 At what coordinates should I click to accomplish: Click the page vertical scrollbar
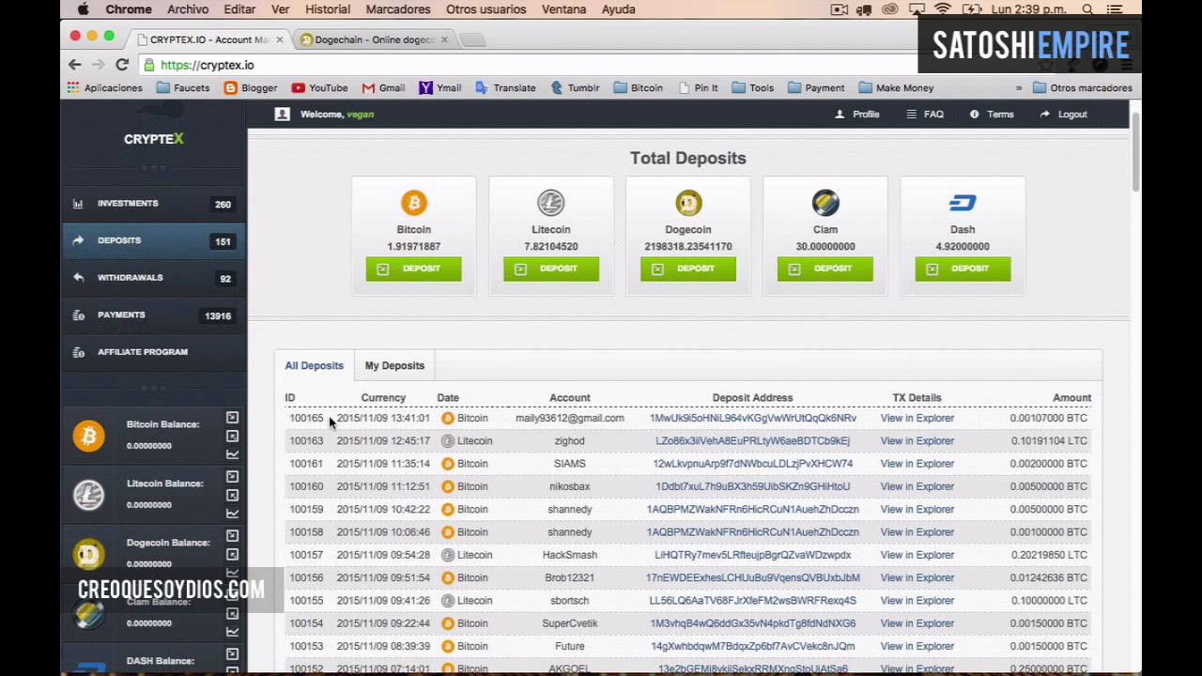[1135, 150]
